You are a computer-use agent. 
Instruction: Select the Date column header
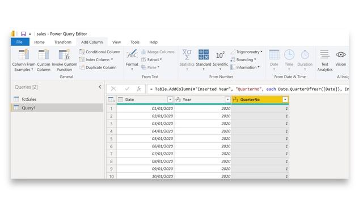145,100
